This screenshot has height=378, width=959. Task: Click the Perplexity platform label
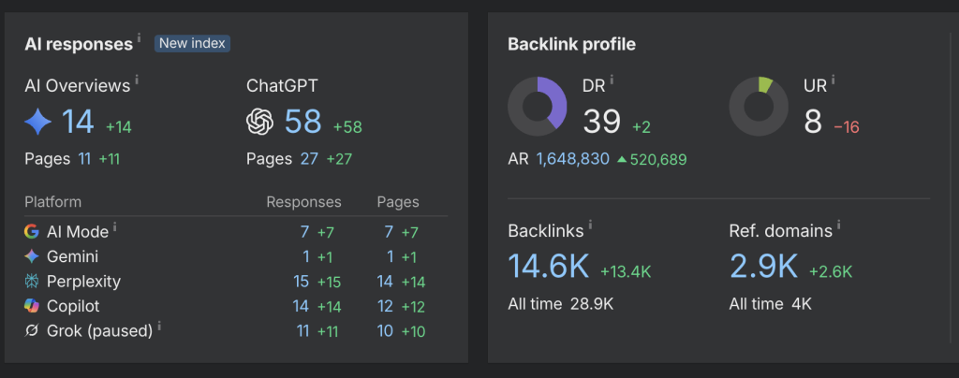[x=83, y=282]
